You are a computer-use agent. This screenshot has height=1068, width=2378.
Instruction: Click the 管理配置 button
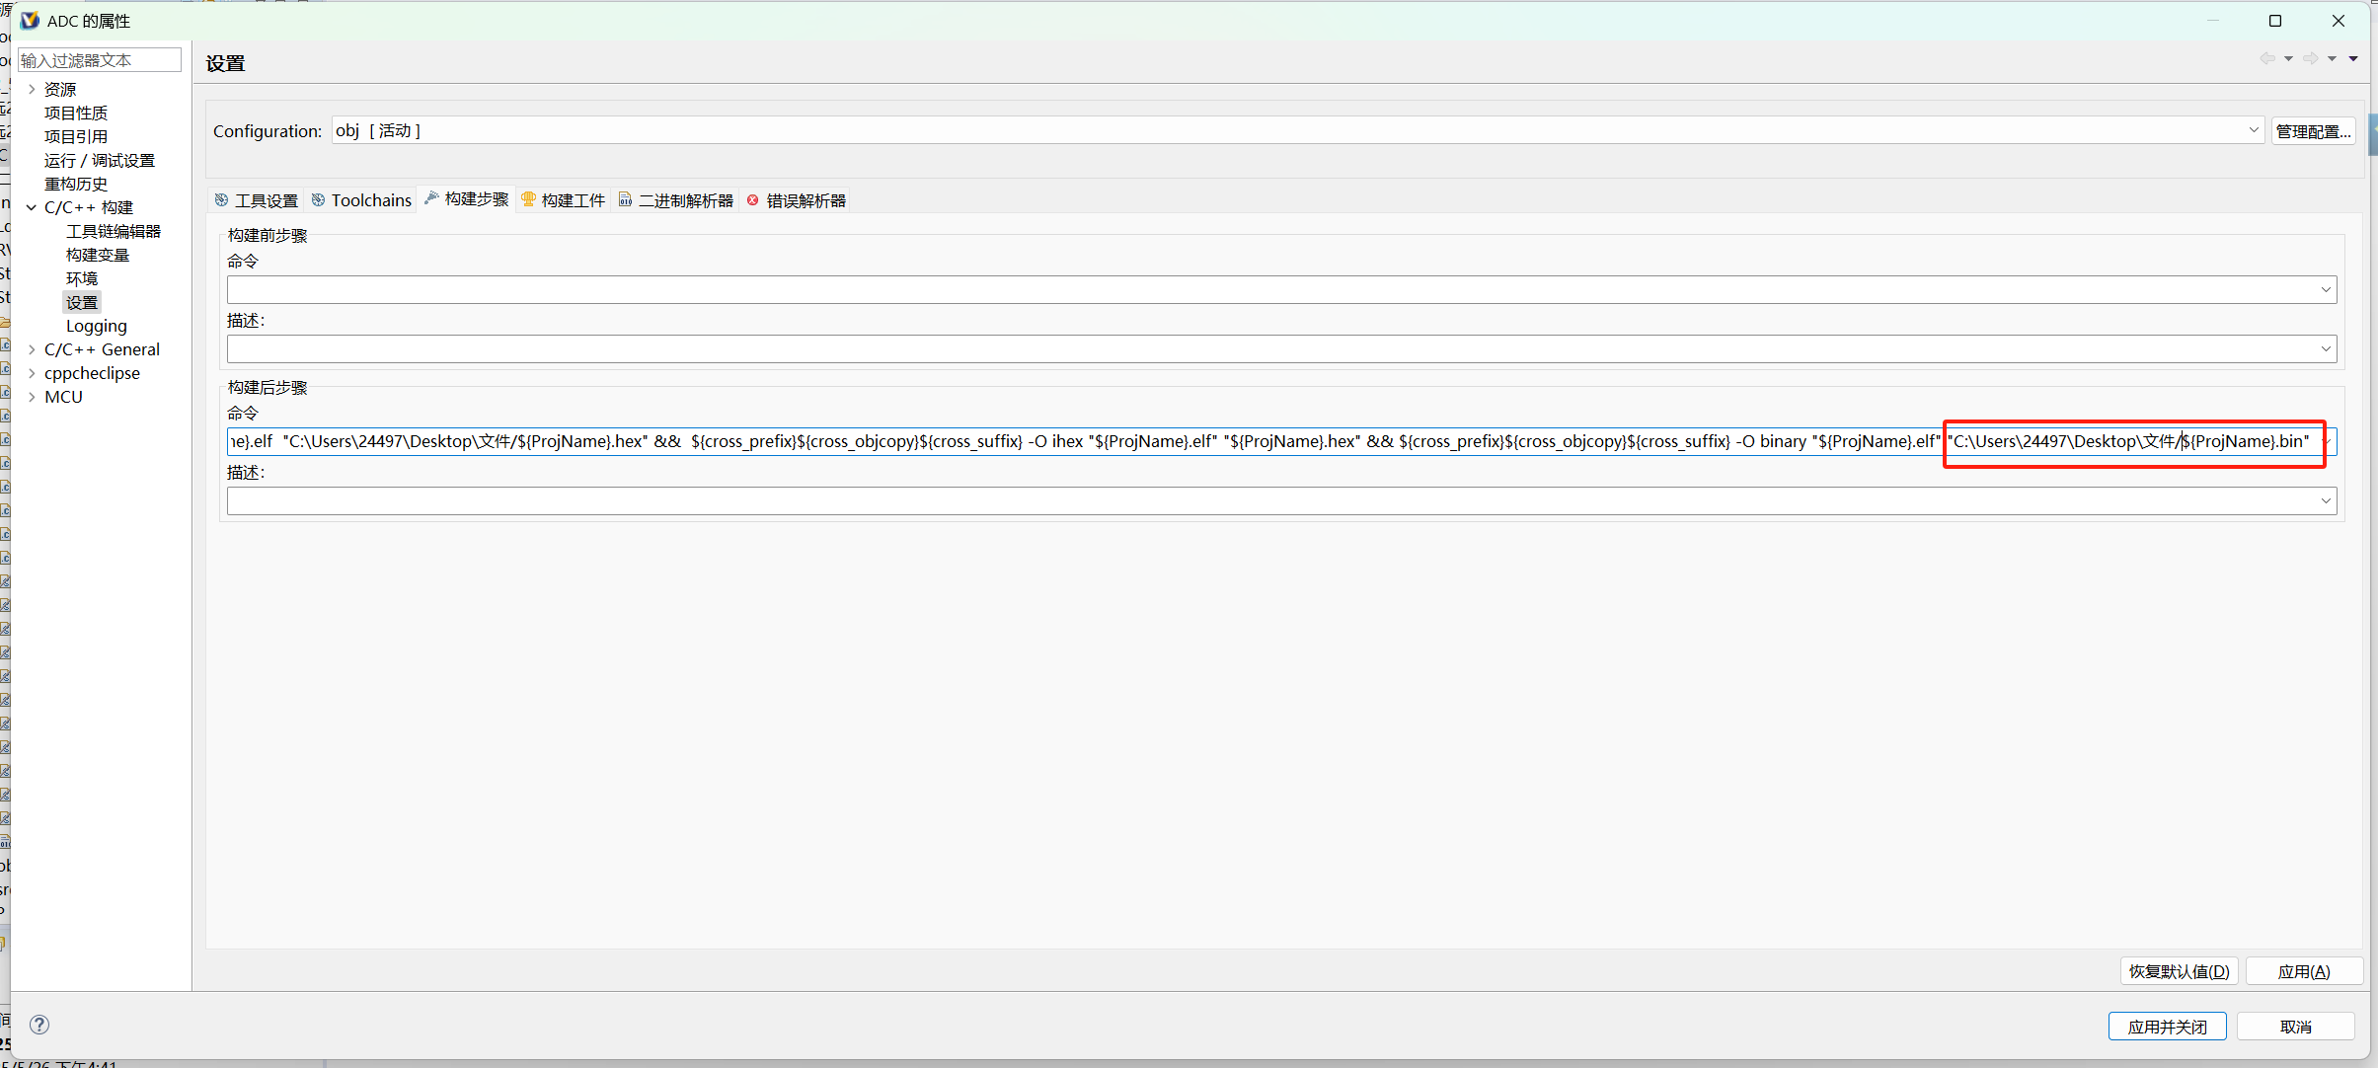click(x=2313, y=131)
